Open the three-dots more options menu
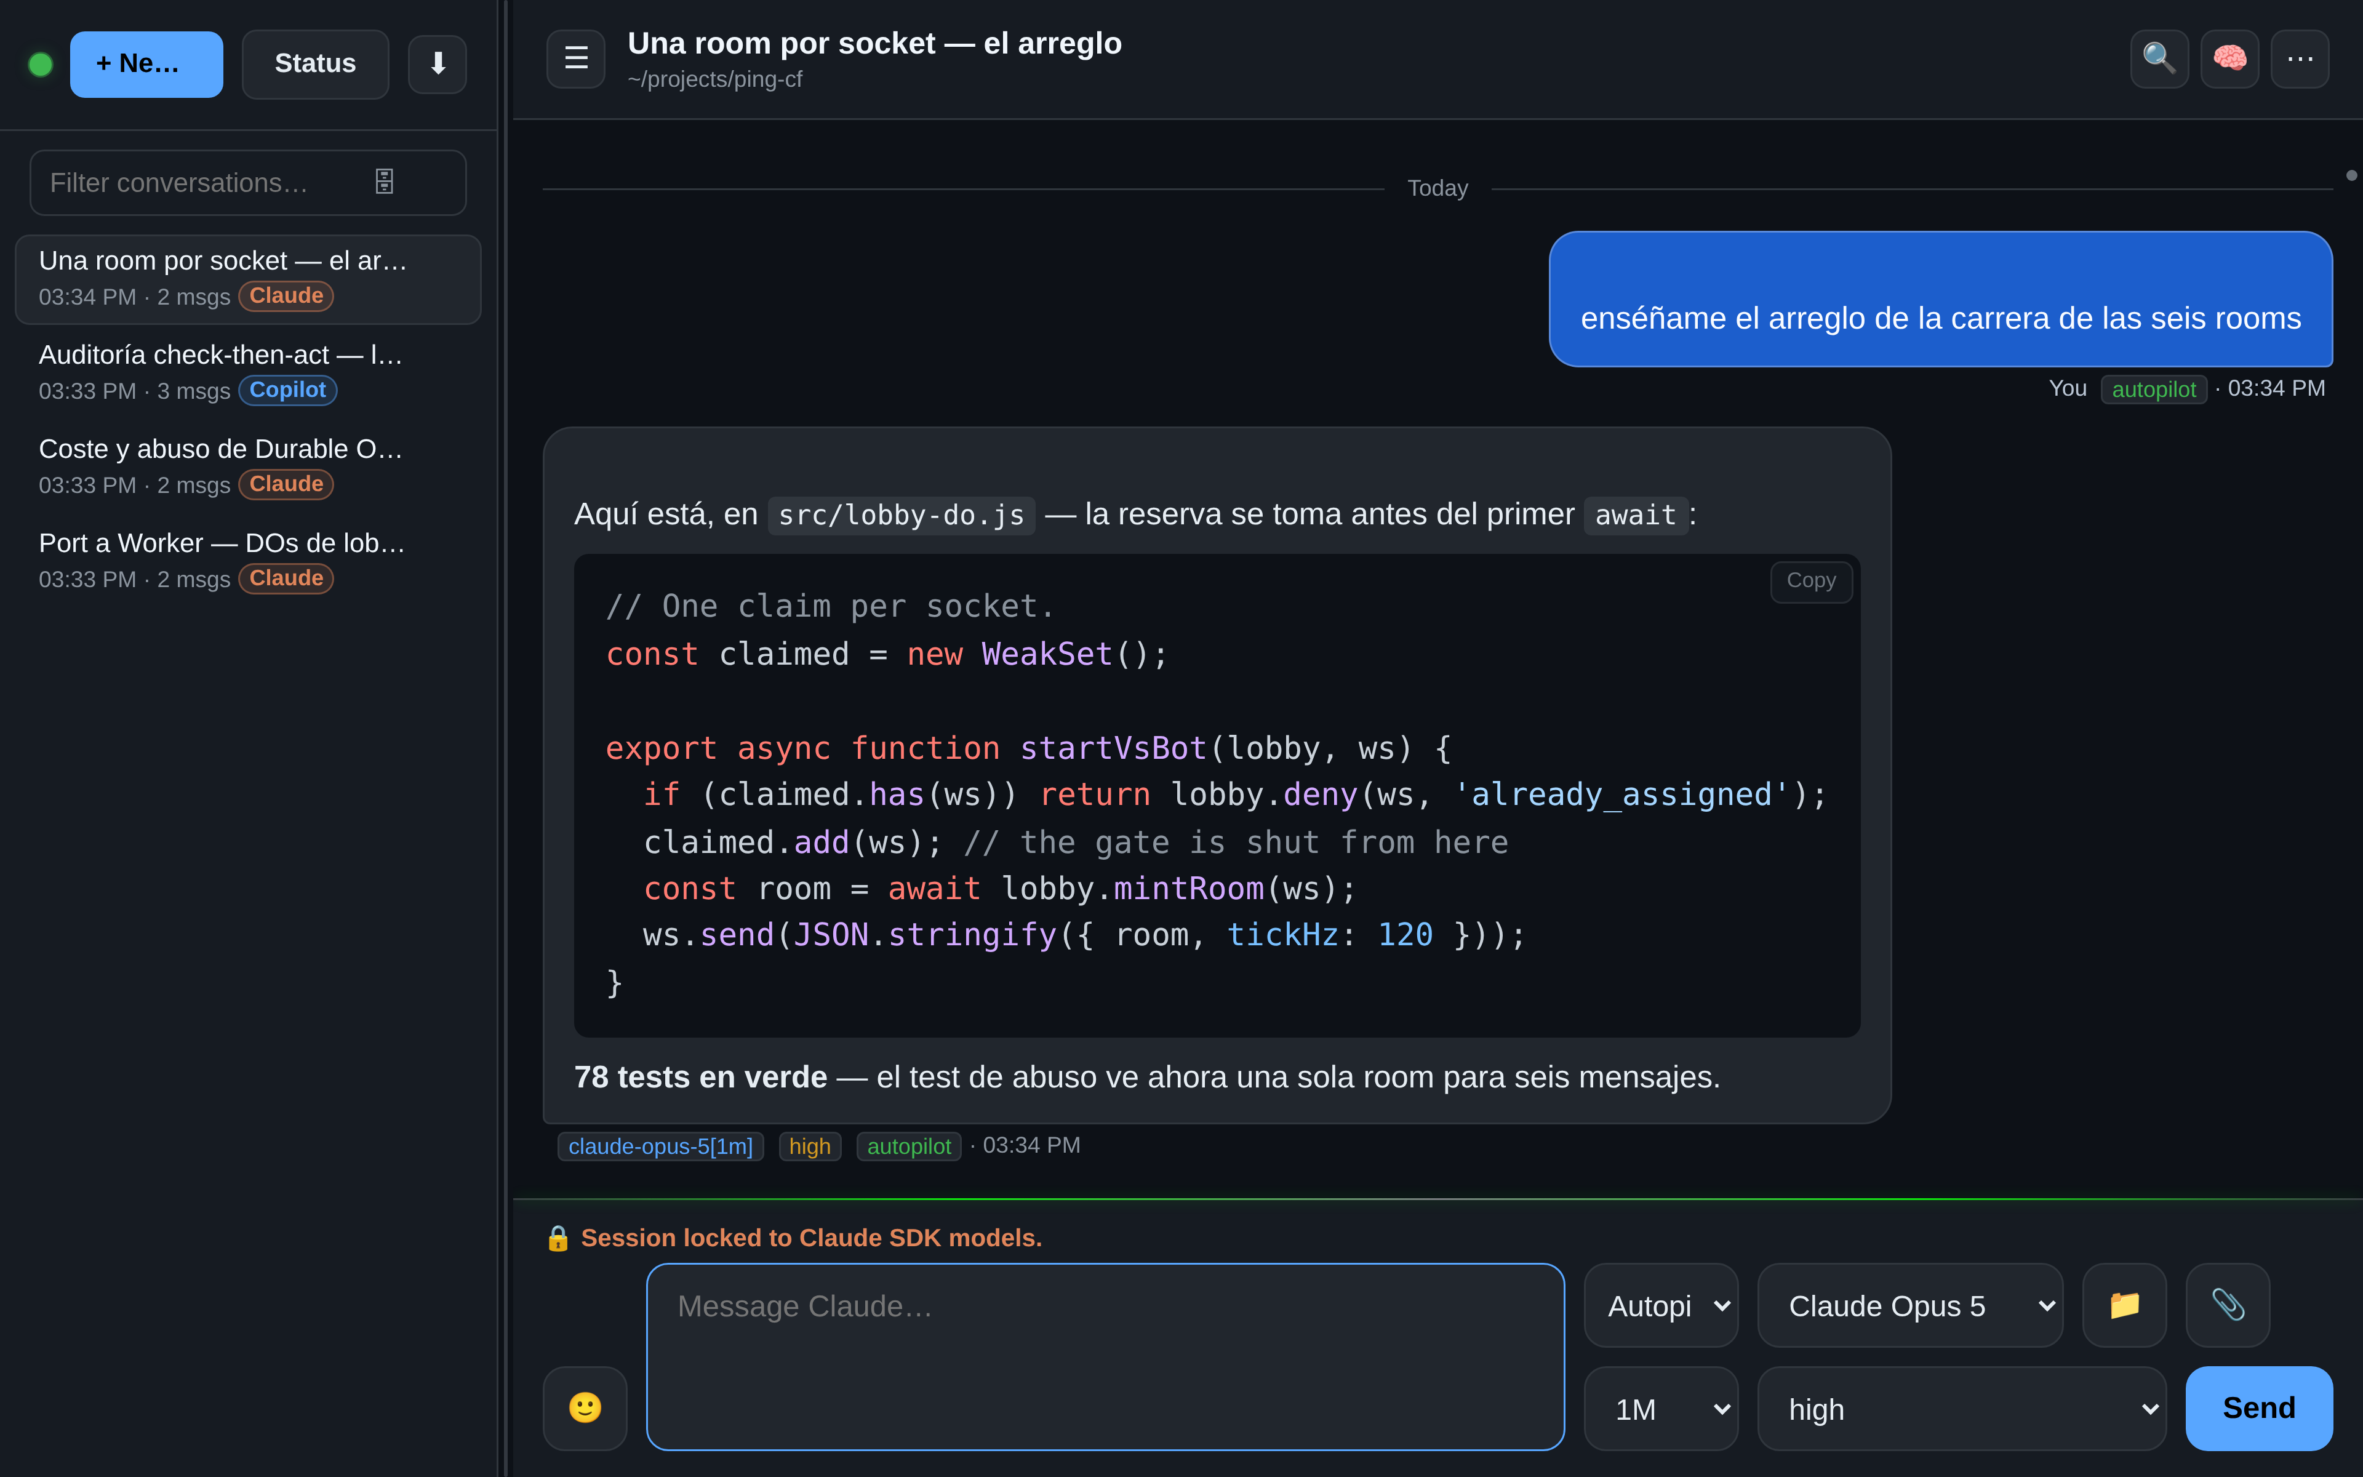This screenshot has height=1477, width=2363. click(x=2300, y=58)
